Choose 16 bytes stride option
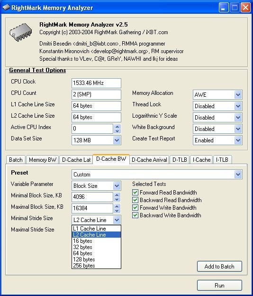Image resolution: width=253 pixels, height=296 pixels. [96, 241]
